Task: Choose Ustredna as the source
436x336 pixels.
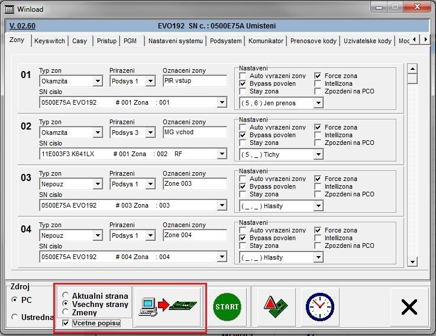Action: click(15, 317)
